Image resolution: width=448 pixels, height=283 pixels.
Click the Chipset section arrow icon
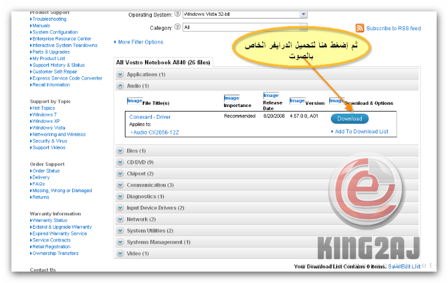point(120,174)
